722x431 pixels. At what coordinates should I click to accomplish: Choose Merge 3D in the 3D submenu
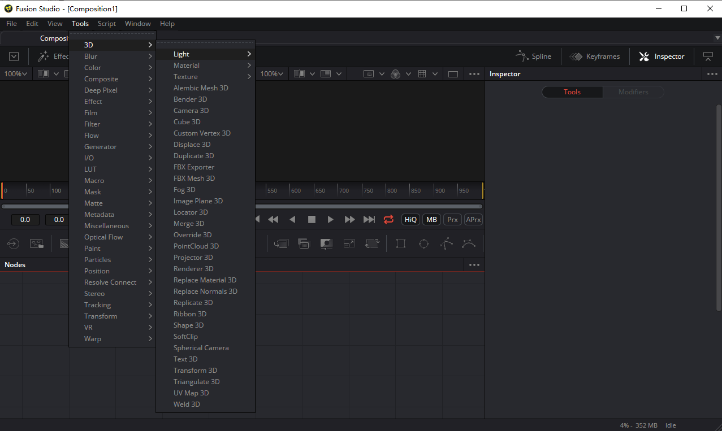tap(206, 224)
